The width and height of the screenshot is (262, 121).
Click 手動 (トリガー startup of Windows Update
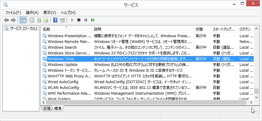223,64
